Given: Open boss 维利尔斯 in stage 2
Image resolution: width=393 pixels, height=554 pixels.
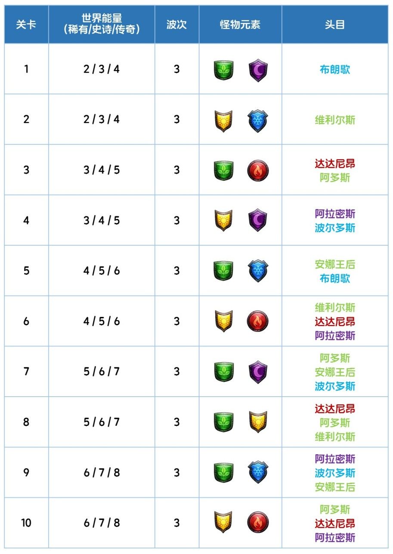Looking at the screenshot, I should (x=335, y=120).
